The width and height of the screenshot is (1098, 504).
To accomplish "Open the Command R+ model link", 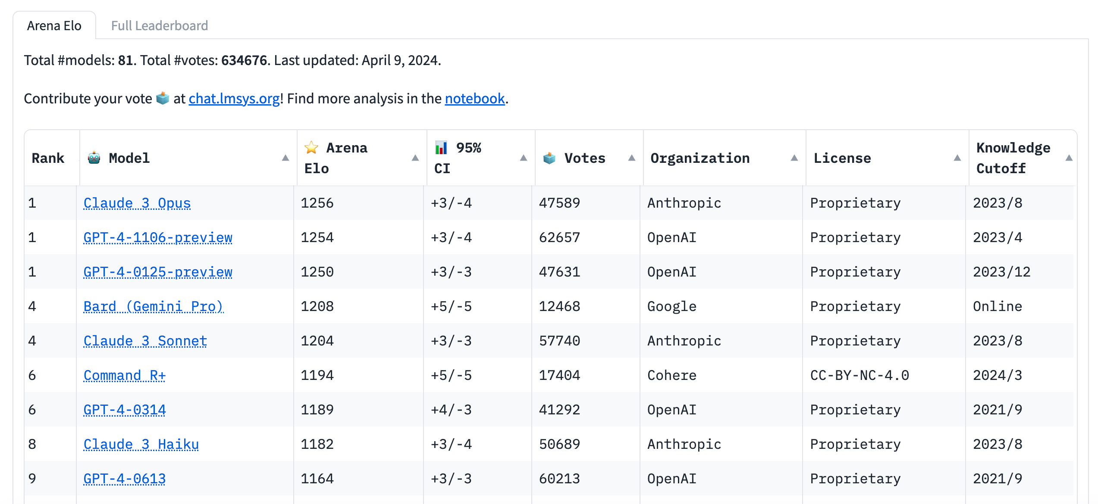I will pyautogui.click(x=125, y=375).
